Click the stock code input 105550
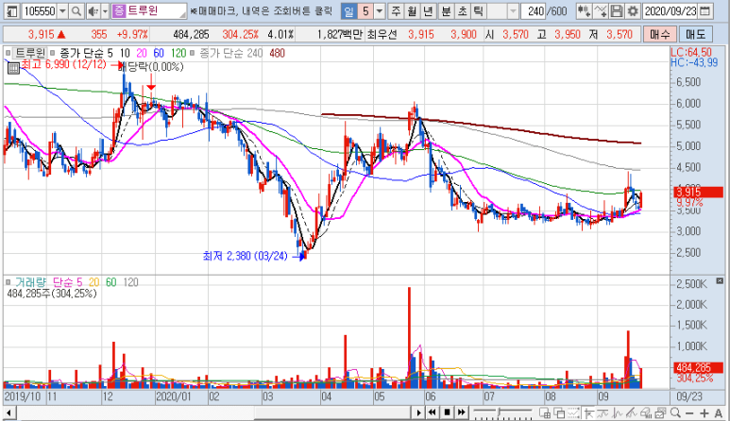730x421 pixels. coord(39,10)
